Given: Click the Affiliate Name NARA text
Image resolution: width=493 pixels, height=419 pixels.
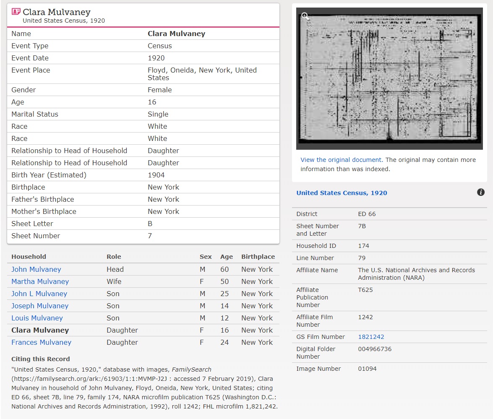Looking at the screenshot, I should click(x=416, y=274).
